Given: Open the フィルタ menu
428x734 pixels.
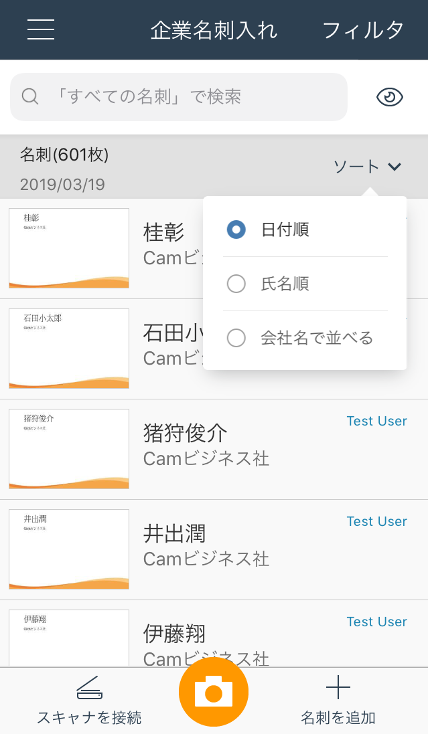Looking at the screenshot, I should pyautogui.click(x=363, y=30).
